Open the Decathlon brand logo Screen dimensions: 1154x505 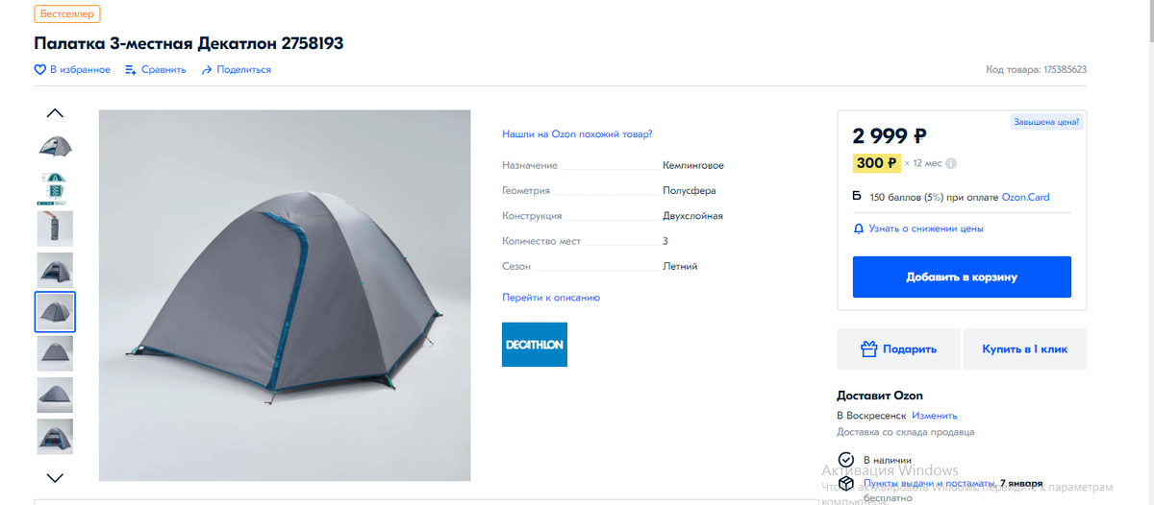click(x=535, y=345)
